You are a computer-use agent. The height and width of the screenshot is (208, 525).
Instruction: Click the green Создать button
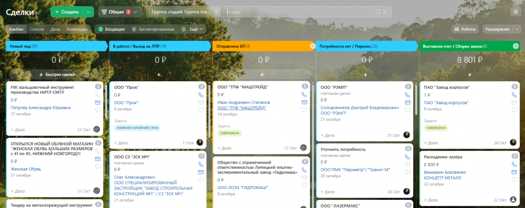[67, 12]
